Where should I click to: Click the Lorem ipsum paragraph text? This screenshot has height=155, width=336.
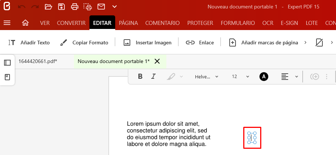(x=169, y=134)
